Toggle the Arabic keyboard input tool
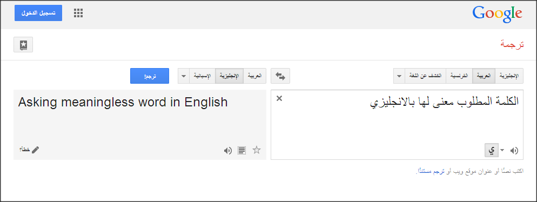The width and height of the screenshot is (537, 202). (x=492, y=150)
